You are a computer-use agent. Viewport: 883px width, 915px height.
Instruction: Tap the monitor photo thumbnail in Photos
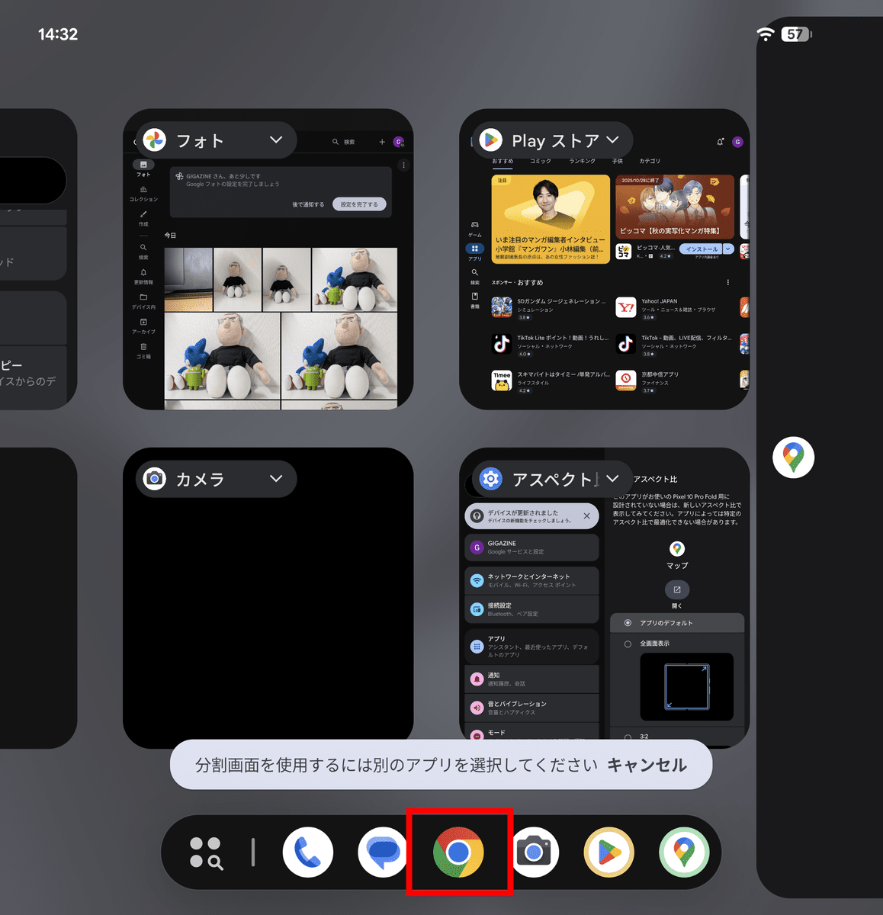(188, 279)
